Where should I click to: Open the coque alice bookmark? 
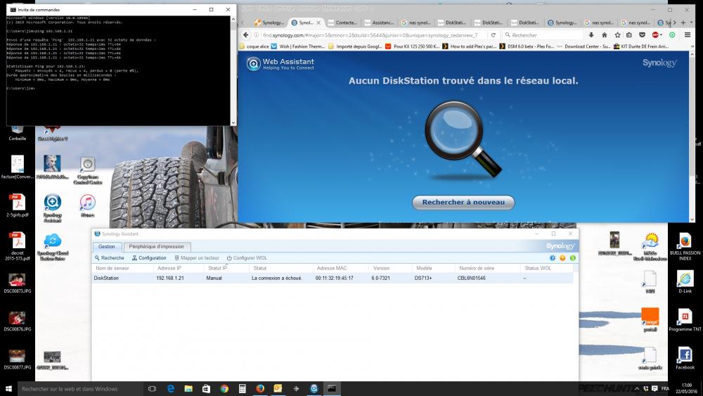(x=254, y=46)
